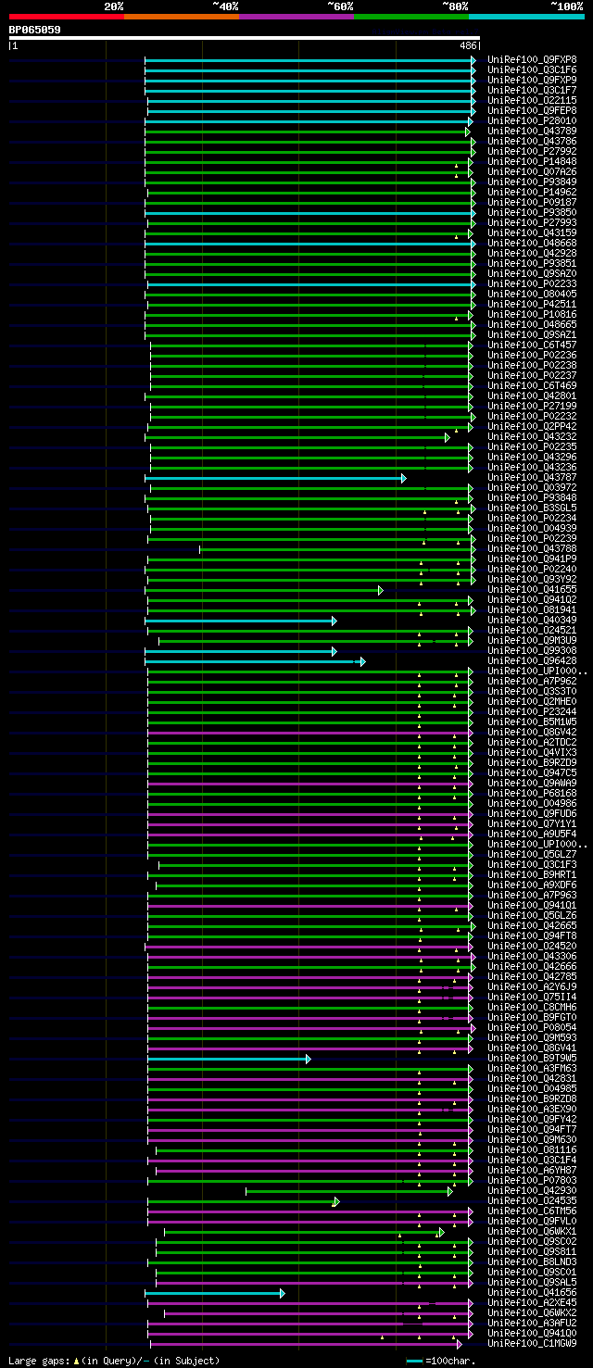The width and height of the screenshot is (593, 1368).
Task: Select hit UniRef100_Q94FT8
Action: click(x=532, y=935)
